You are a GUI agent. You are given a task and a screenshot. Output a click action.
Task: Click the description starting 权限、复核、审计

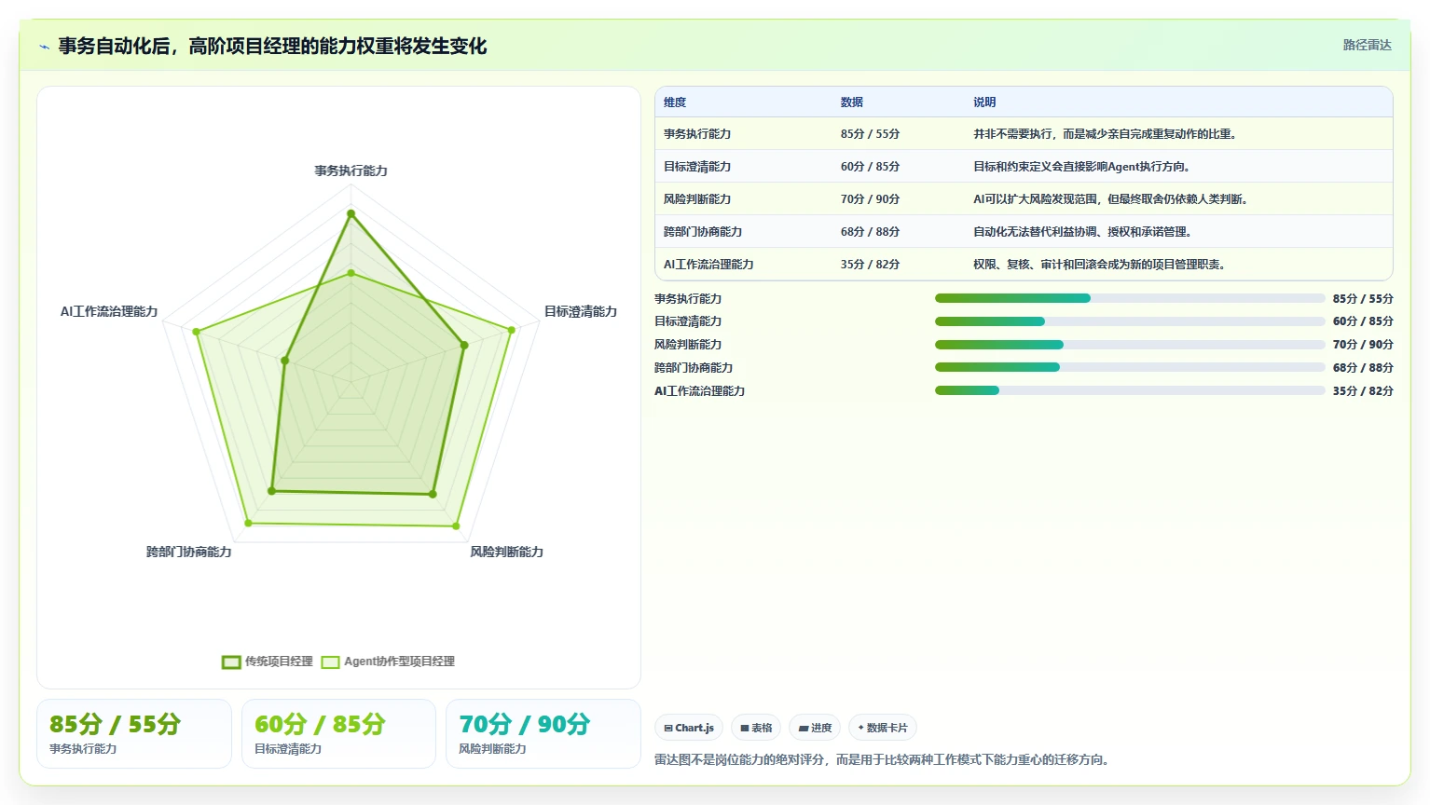pos(1100,265)
